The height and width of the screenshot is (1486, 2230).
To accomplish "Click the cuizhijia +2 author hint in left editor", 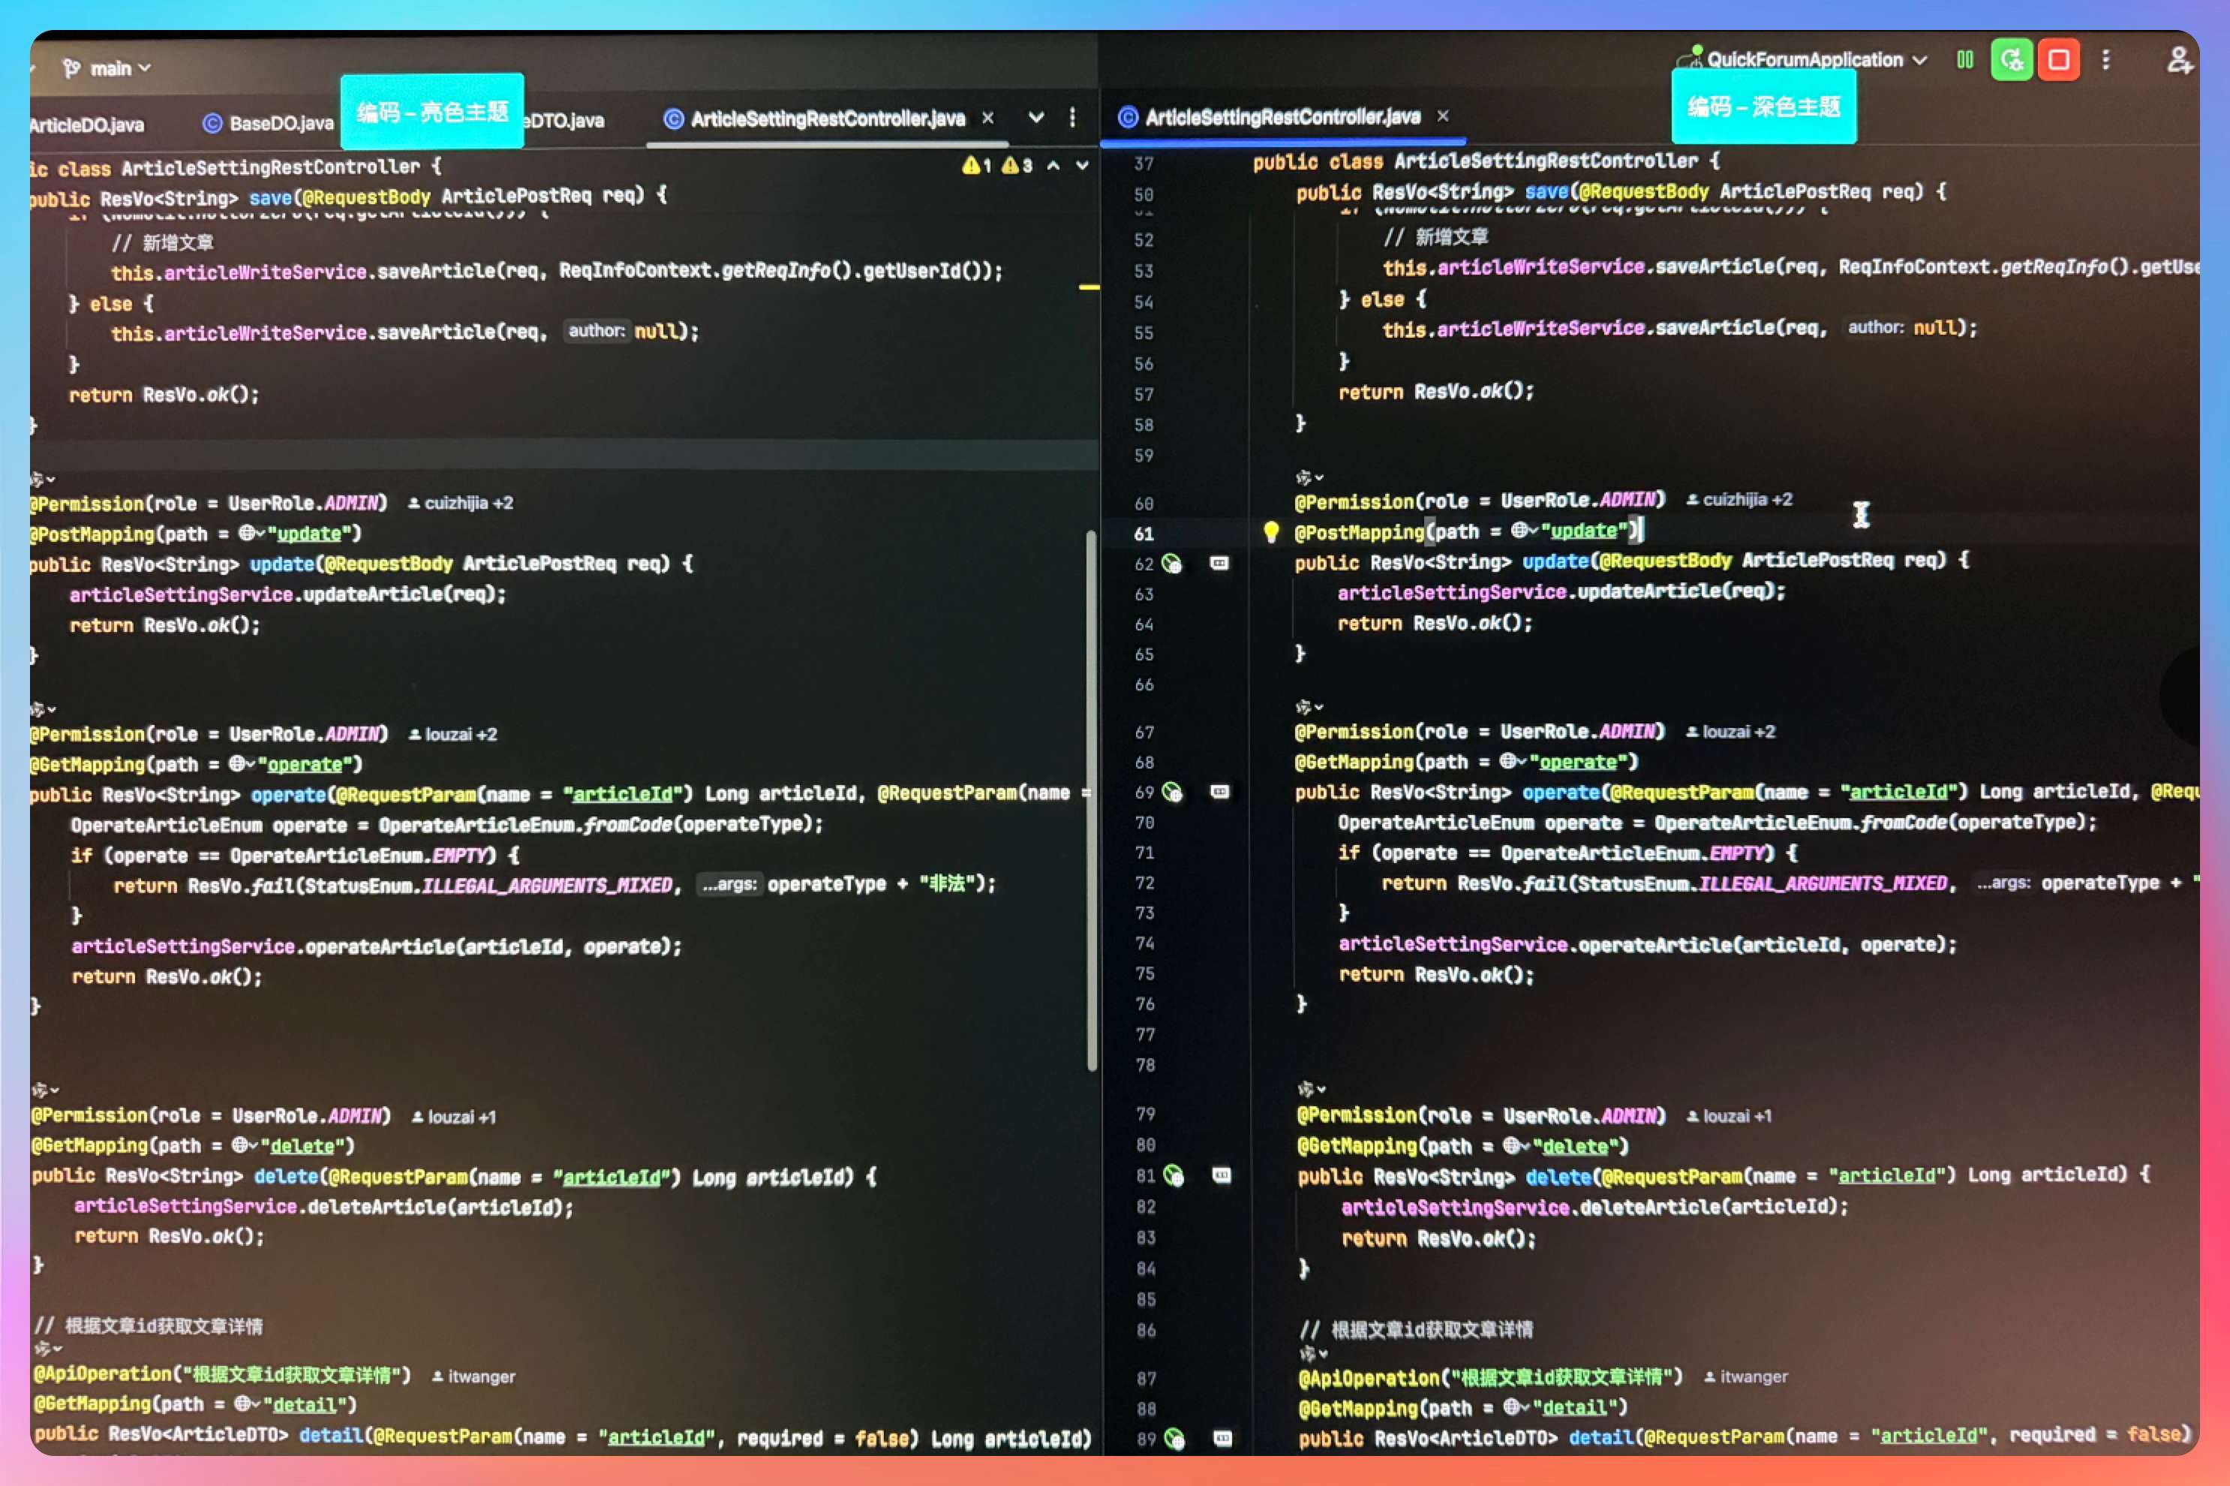I will coord(461,504).
